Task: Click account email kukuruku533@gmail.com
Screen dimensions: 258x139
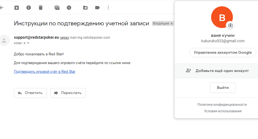Action: (x=223, y=41)
